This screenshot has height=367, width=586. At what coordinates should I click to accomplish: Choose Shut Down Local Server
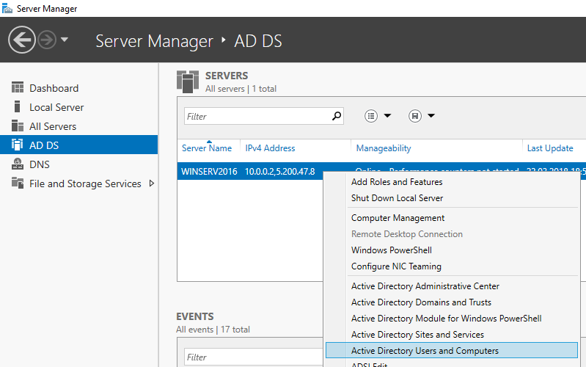tap(397, 198)
